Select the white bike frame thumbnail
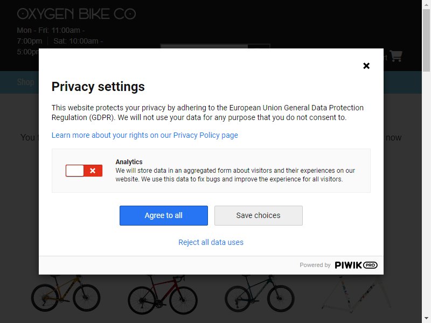This screenshot has width=431, height=323. click(x=356, y=294)
